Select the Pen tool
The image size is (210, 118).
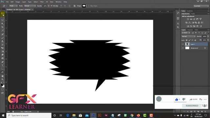point(3,62)
